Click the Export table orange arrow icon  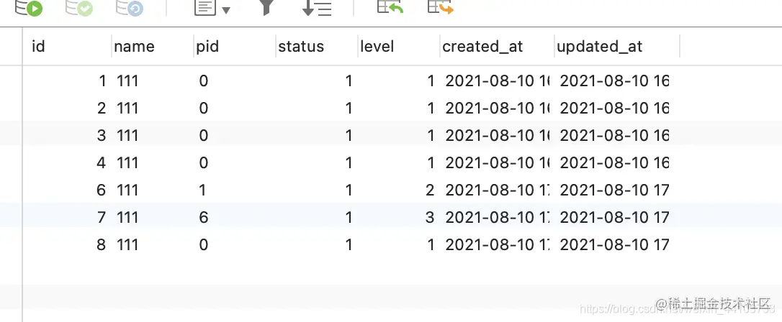(441, 6)
